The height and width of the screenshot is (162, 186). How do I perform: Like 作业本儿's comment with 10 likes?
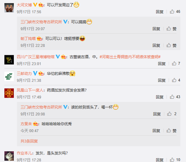coord(175,160)
